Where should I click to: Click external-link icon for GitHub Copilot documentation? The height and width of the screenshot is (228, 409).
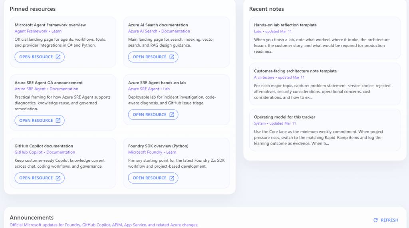58,178
